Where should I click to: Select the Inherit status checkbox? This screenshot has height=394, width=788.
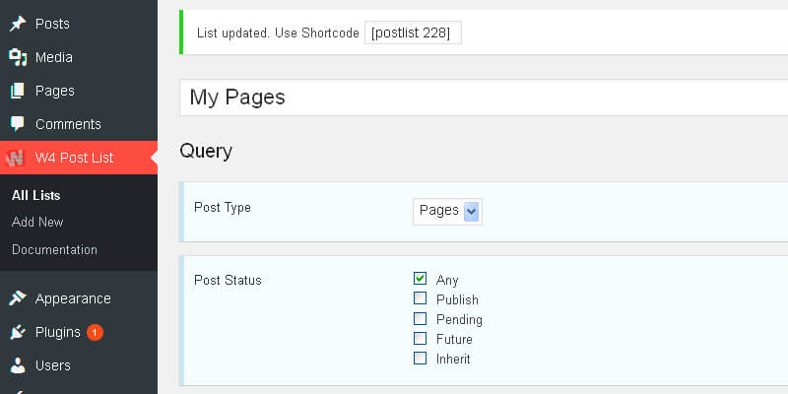421,358
